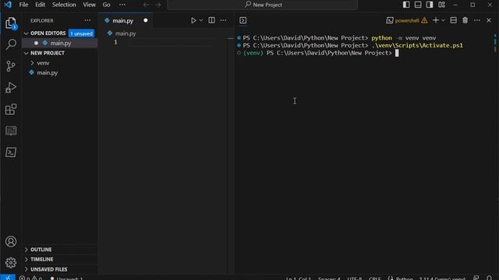The image size is (499, 280).
Task: Click the VS Code logo in title bar
Action: (8, 5)
